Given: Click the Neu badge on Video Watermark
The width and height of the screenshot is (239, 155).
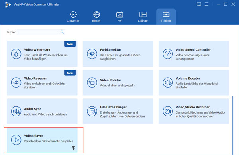Looking at the screenshot, I should click(x=70, y=44).
